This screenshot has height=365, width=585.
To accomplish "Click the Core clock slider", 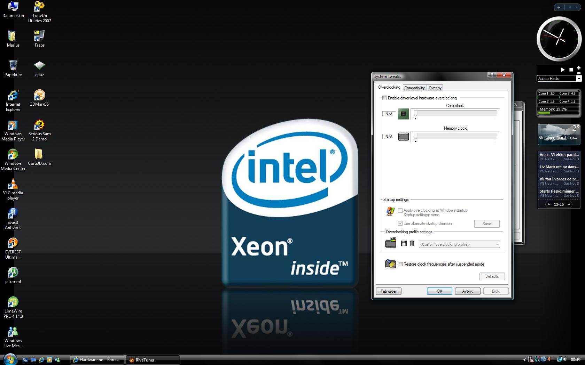I will tap(455, 113).
